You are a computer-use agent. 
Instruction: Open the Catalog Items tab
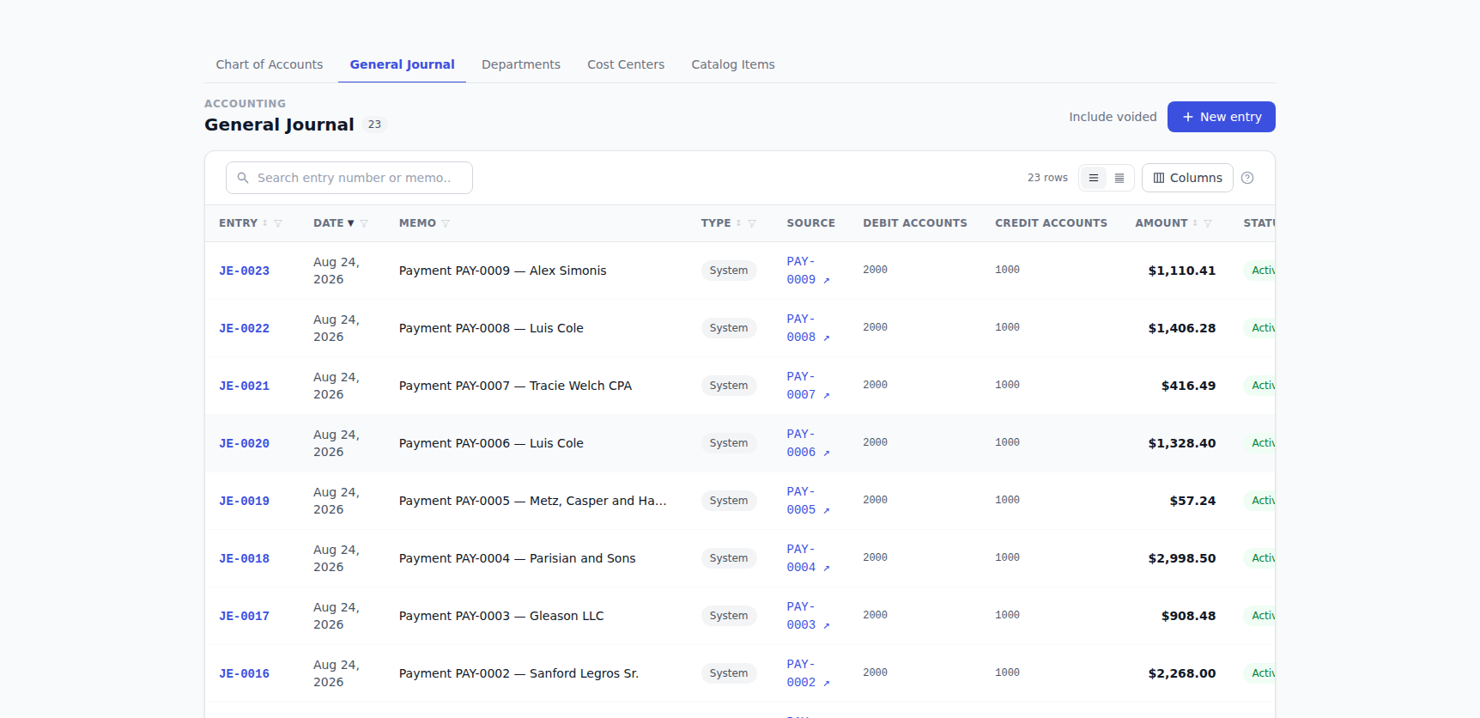pyautogui.click(x=733, y=64)
